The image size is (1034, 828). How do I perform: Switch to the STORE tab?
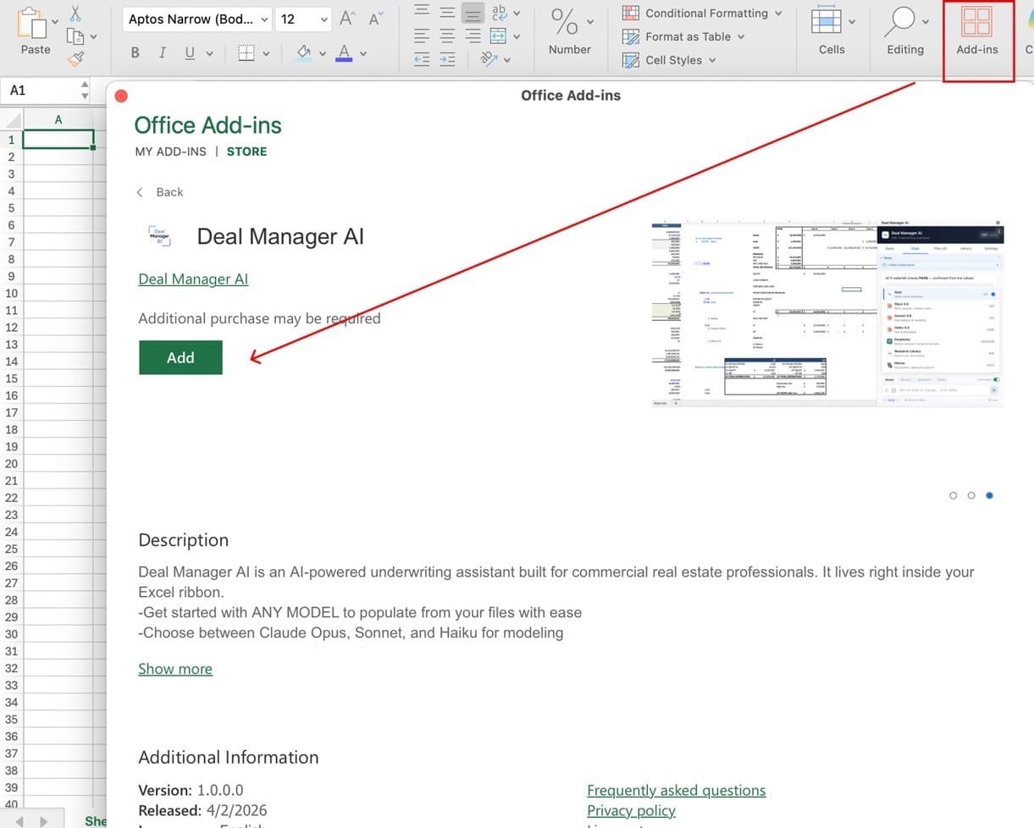[x=246, y=152]
